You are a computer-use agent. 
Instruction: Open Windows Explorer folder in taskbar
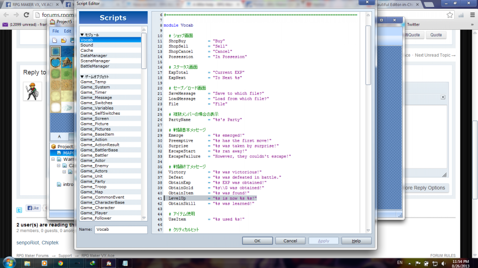click(x=28, y=263)
